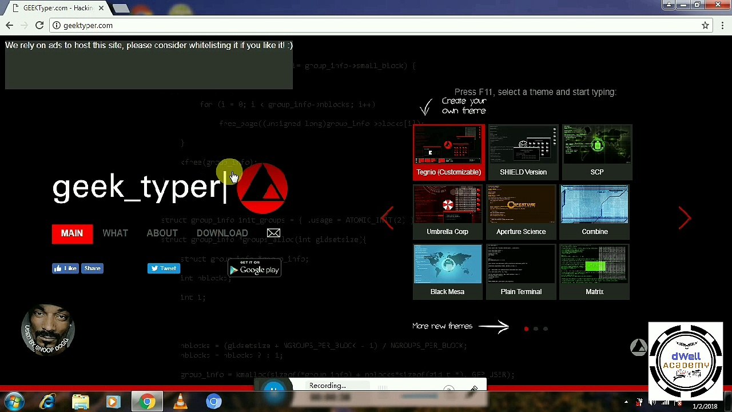
Task: Click the Facebook Share button
Action: pyautogui.click(x=92, y=268)
